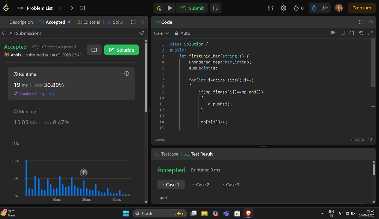The width and height of the screenshot is (379, 219).
Task: Go back to All Submissions
Action: pos(21,33)
